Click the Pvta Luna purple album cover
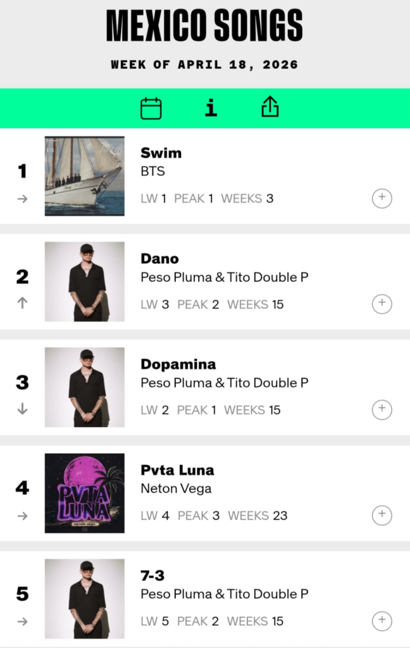The image size is (410, 648). 85,493
